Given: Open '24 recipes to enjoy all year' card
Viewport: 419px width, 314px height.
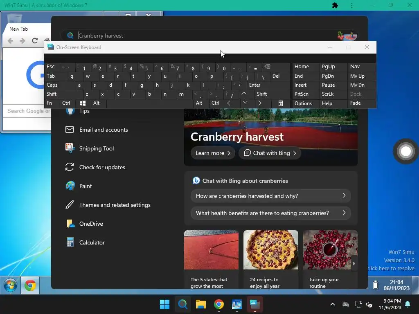Looking at the screenshot, I should pyautogui.click(x=271, y=259).
